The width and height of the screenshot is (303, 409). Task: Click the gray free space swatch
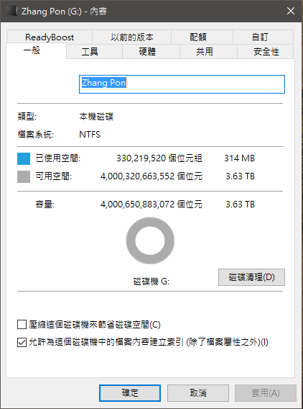pyautogui.click(x=24, y=176)
